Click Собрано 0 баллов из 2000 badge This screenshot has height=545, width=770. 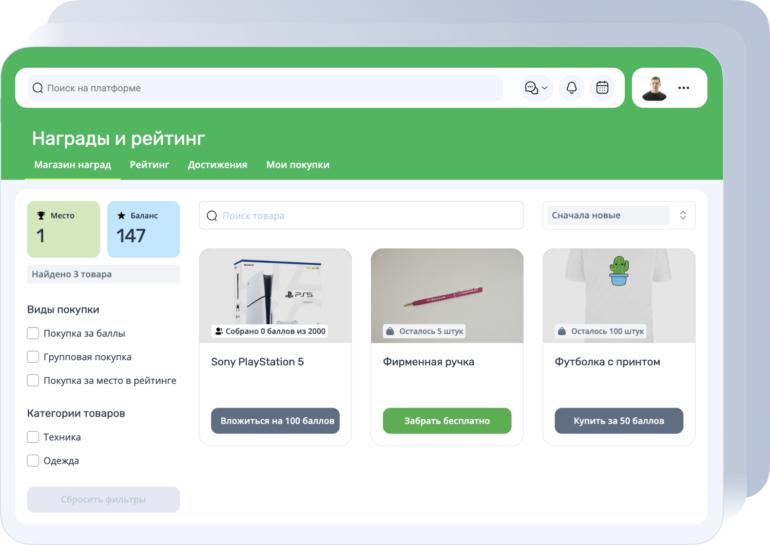[x=270, y=331]
